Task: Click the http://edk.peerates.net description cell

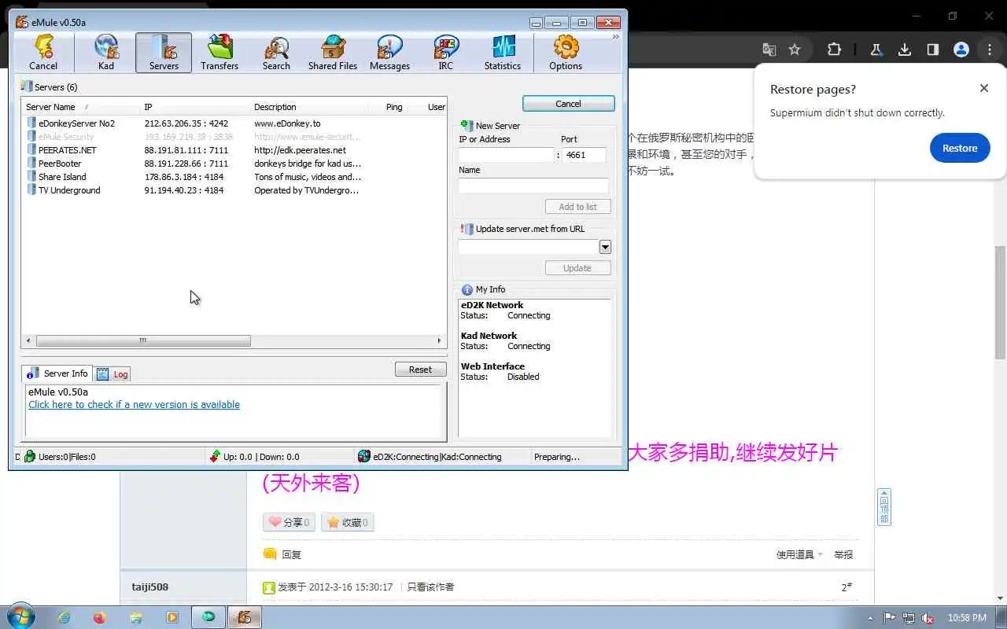Action: pyautogui.click(x=300, y=150)
